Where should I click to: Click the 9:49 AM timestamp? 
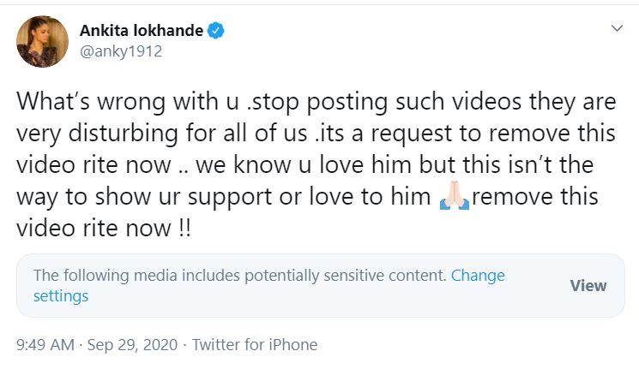pos(45,345)
